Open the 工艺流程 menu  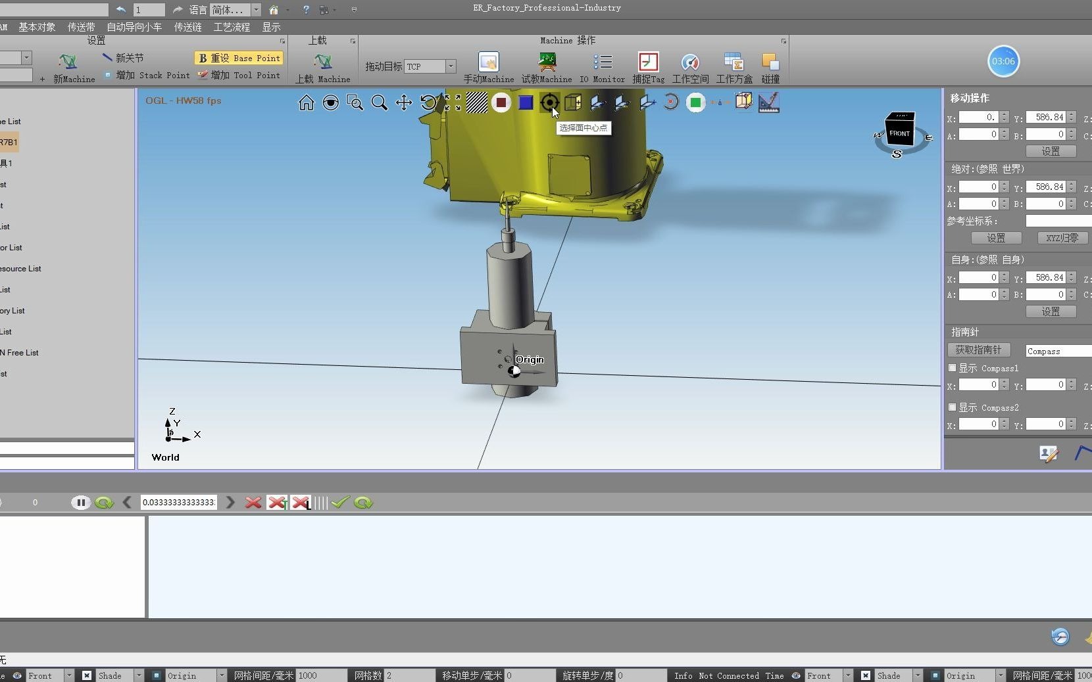(231, 27)
